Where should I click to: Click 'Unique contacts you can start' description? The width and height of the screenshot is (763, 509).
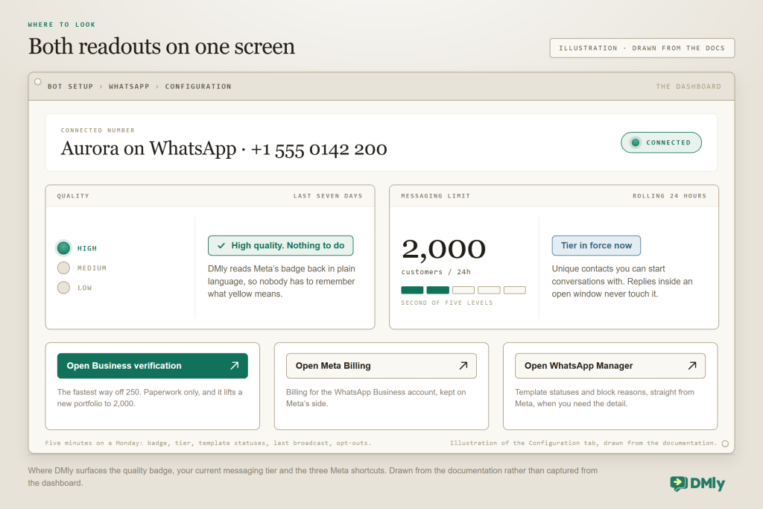click(x=622, y=281)
